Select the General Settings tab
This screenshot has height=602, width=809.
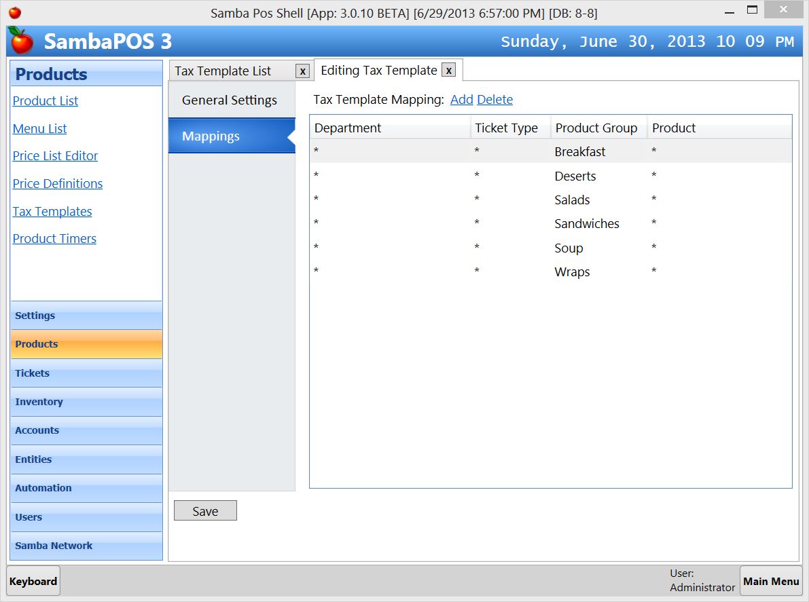click(x=229, y=100)
